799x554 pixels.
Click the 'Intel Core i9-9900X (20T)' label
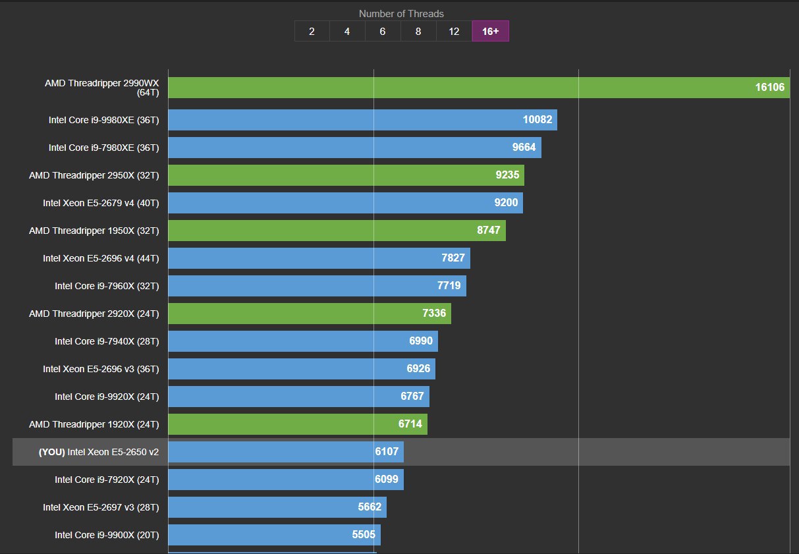tap(107, 535)
